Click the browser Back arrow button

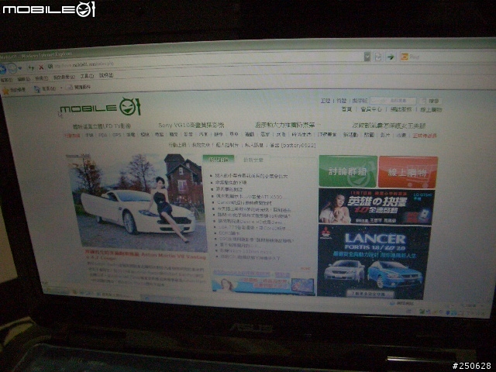(x=2, y=69)
